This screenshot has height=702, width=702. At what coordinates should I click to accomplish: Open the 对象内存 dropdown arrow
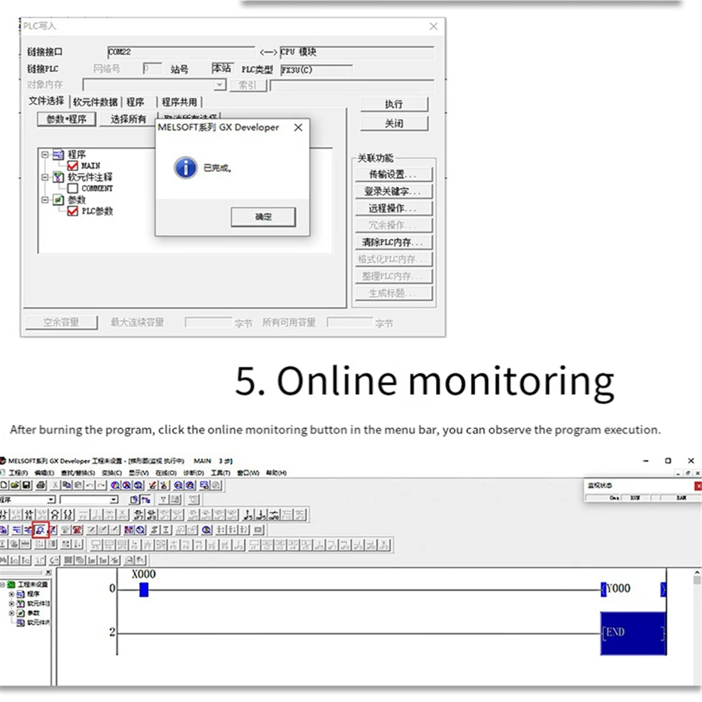pyautogui.click(x=219, y=85)
